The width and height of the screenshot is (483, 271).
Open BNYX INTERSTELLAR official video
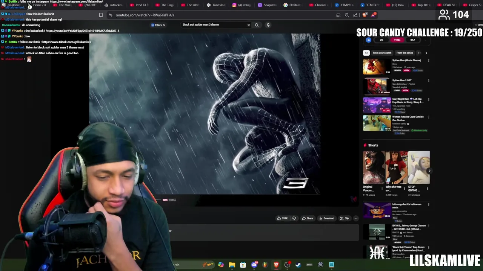[377, 231]
